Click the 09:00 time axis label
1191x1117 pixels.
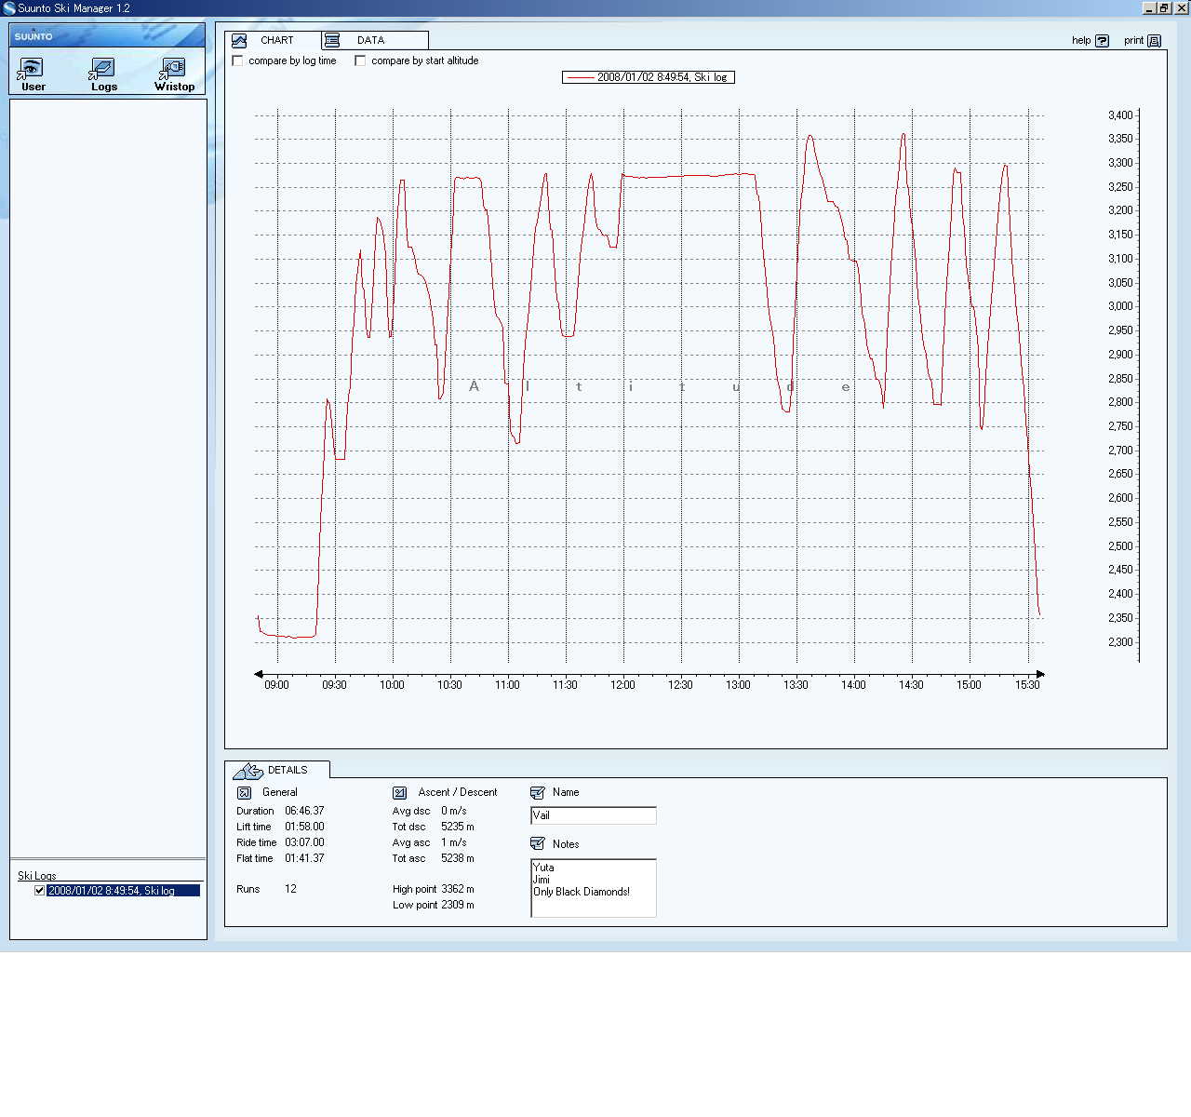(x=276, y=685)
